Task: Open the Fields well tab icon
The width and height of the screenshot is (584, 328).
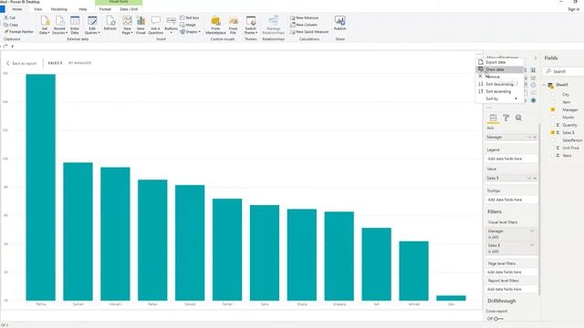Action: pos(493,118)
